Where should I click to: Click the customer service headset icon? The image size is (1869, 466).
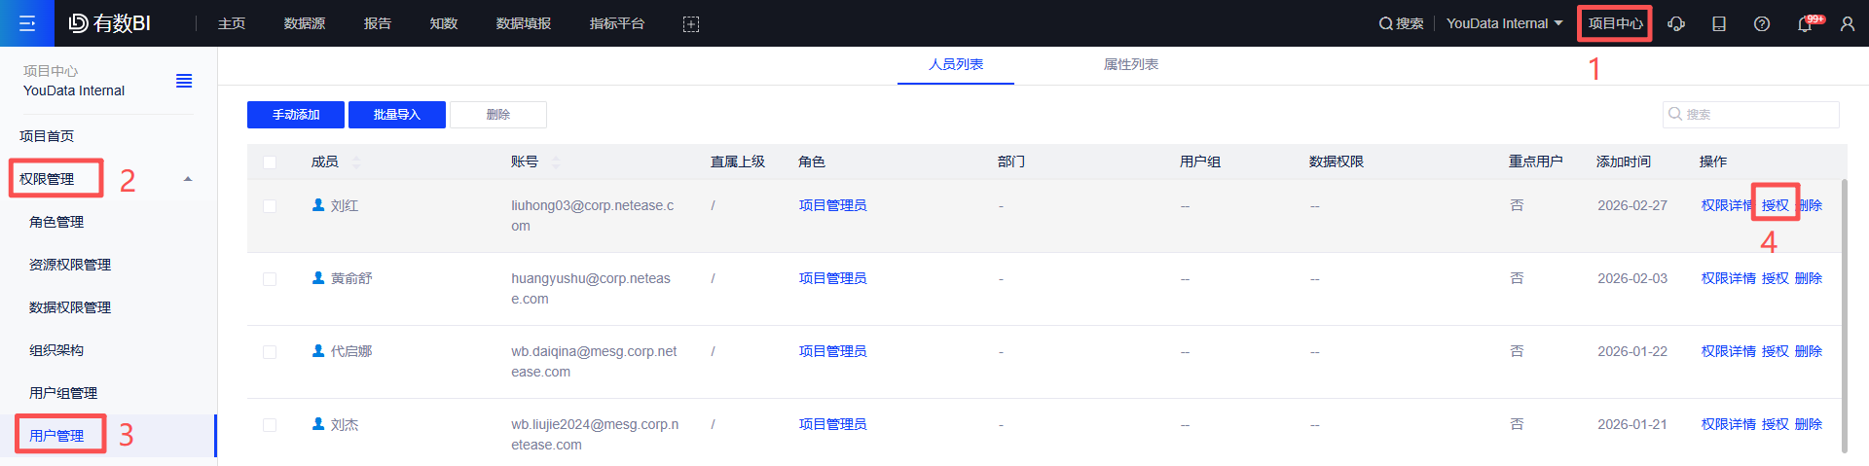[x=1676, y=23]
